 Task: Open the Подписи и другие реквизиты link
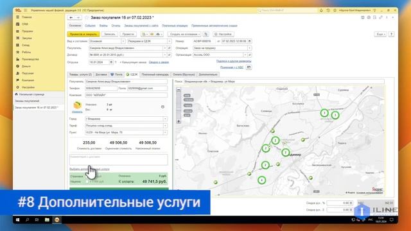tap(234, 61)
